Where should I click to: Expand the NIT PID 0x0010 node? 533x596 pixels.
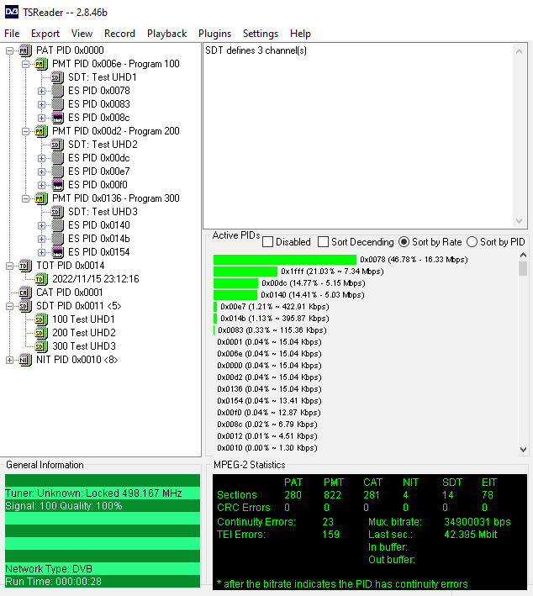tap(9, 360)
